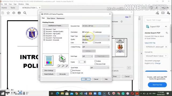The width and height of the screenshot is (172, 96).
Task: Open Excel from taskbar
Action: [x=81, y=94]
